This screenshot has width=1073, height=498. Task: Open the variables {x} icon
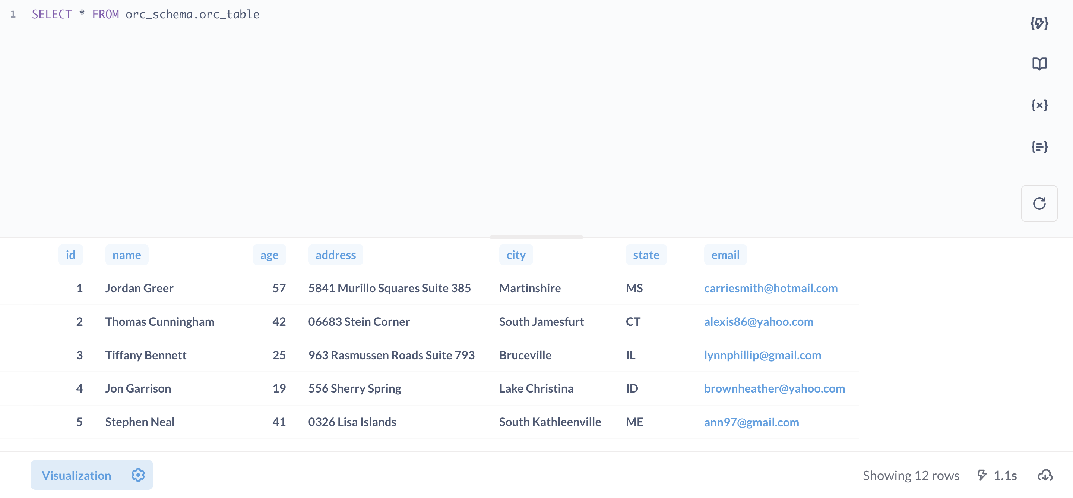[1039, 105]
